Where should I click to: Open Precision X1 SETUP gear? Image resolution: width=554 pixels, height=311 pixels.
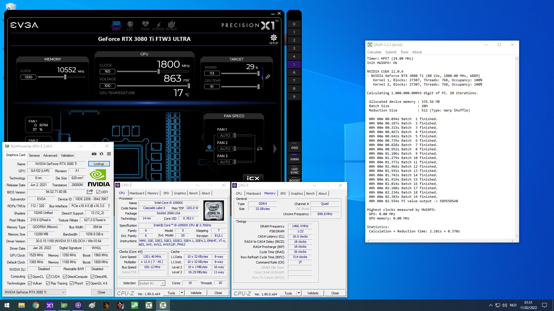point(274,39)
